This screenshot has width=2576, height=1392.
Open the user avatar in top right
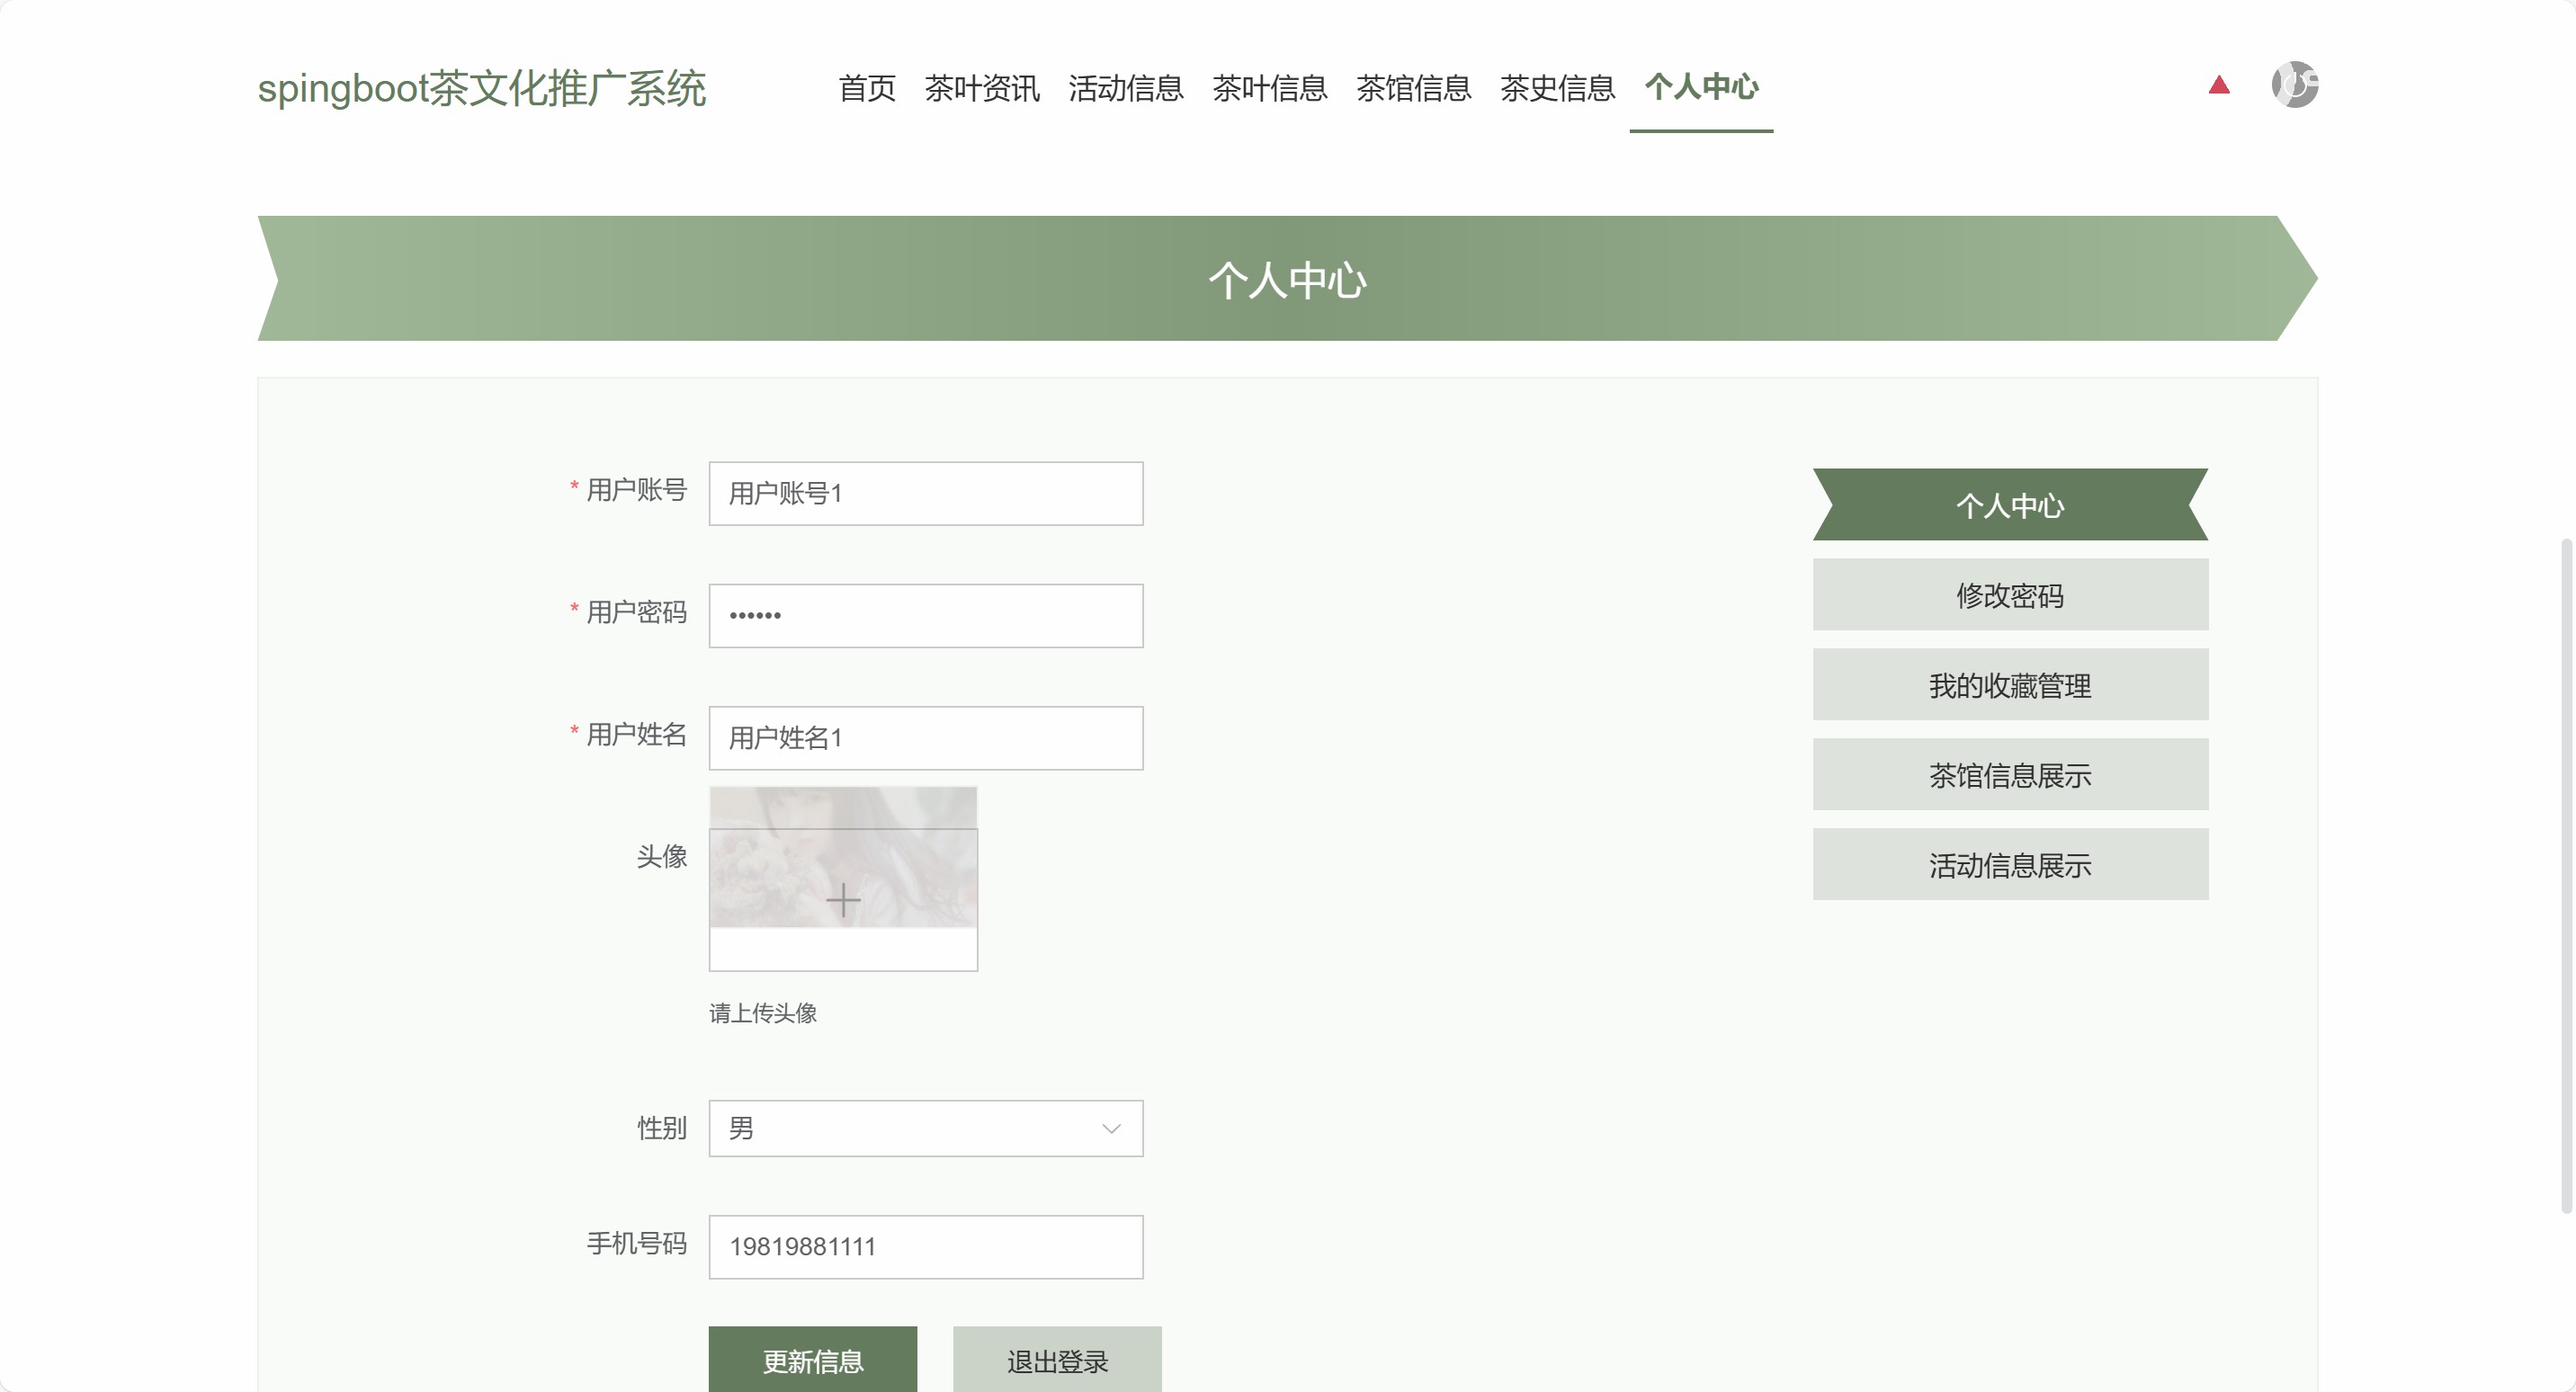(x=2295, y=84)
